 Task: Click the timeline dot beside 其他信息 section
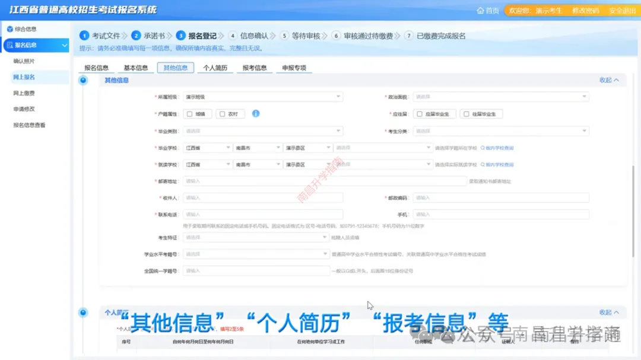tap(83, 80)
